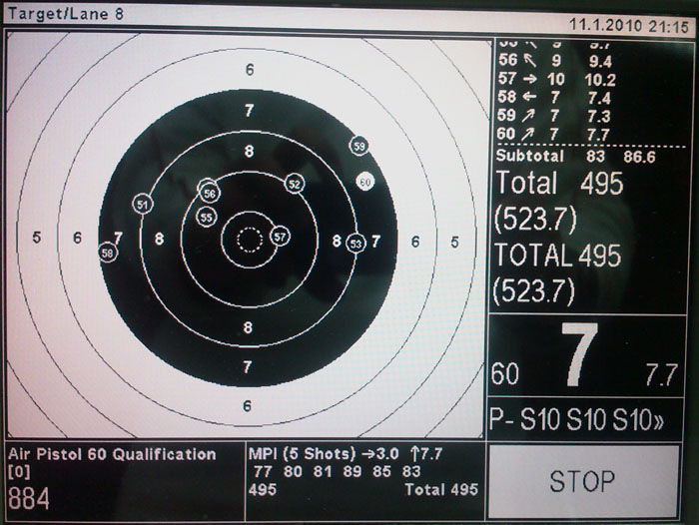Click the 'Total 495' mixed-case line
The width and height of the screenshot is (699, 525).
(x=559, y=184)
